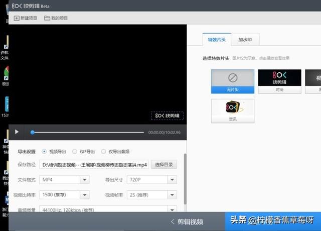The image size is (321, 231).
Task: Select the 视频导出 radio button
Action: [45, 151]
